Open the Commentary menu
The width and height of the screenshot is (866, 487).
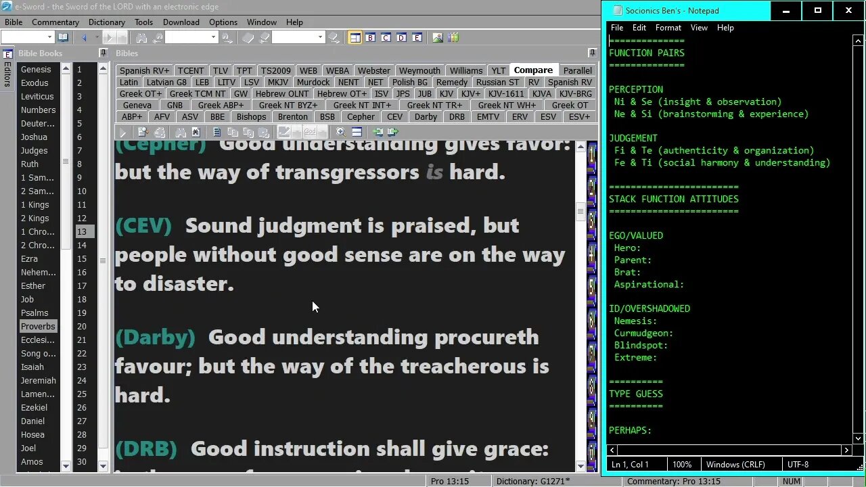55,22
